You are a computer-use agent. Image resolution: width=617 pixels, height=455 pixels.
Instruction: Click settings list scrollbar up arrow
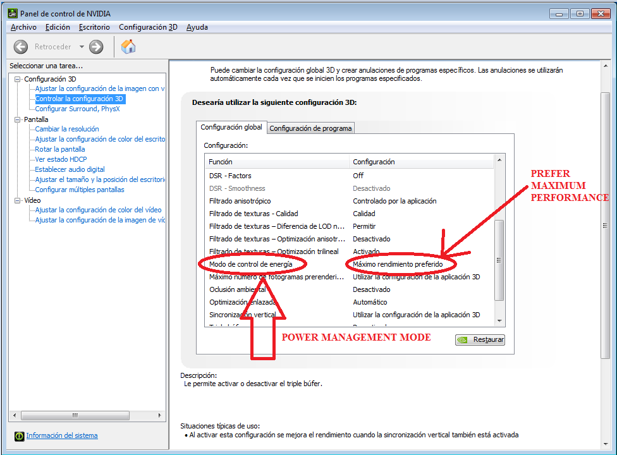[x=499, y=160]
